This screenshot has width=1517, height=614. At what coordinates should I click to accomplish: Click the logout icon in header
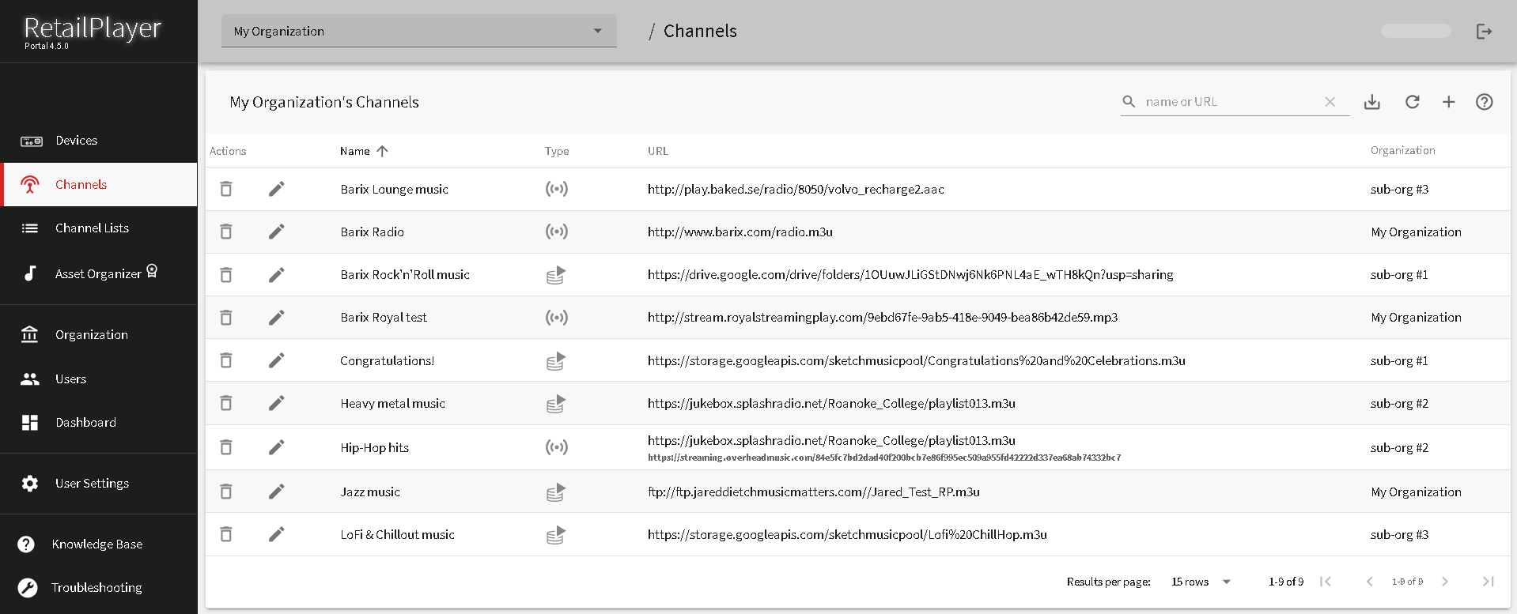pos(1484,32)
